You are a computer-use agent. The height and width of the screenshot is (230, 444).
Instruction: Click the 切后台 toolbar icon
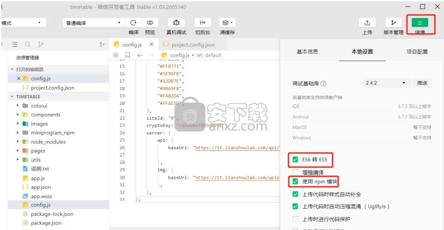202,23
